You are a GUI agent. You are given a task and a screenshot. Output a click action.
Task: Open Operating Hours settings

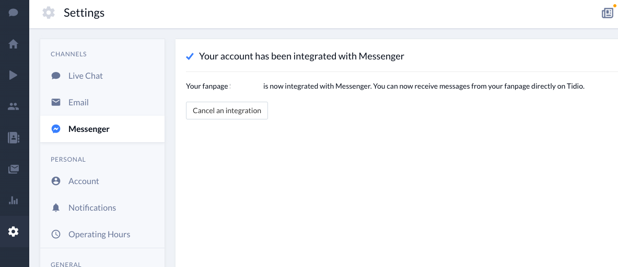(102, 234)
